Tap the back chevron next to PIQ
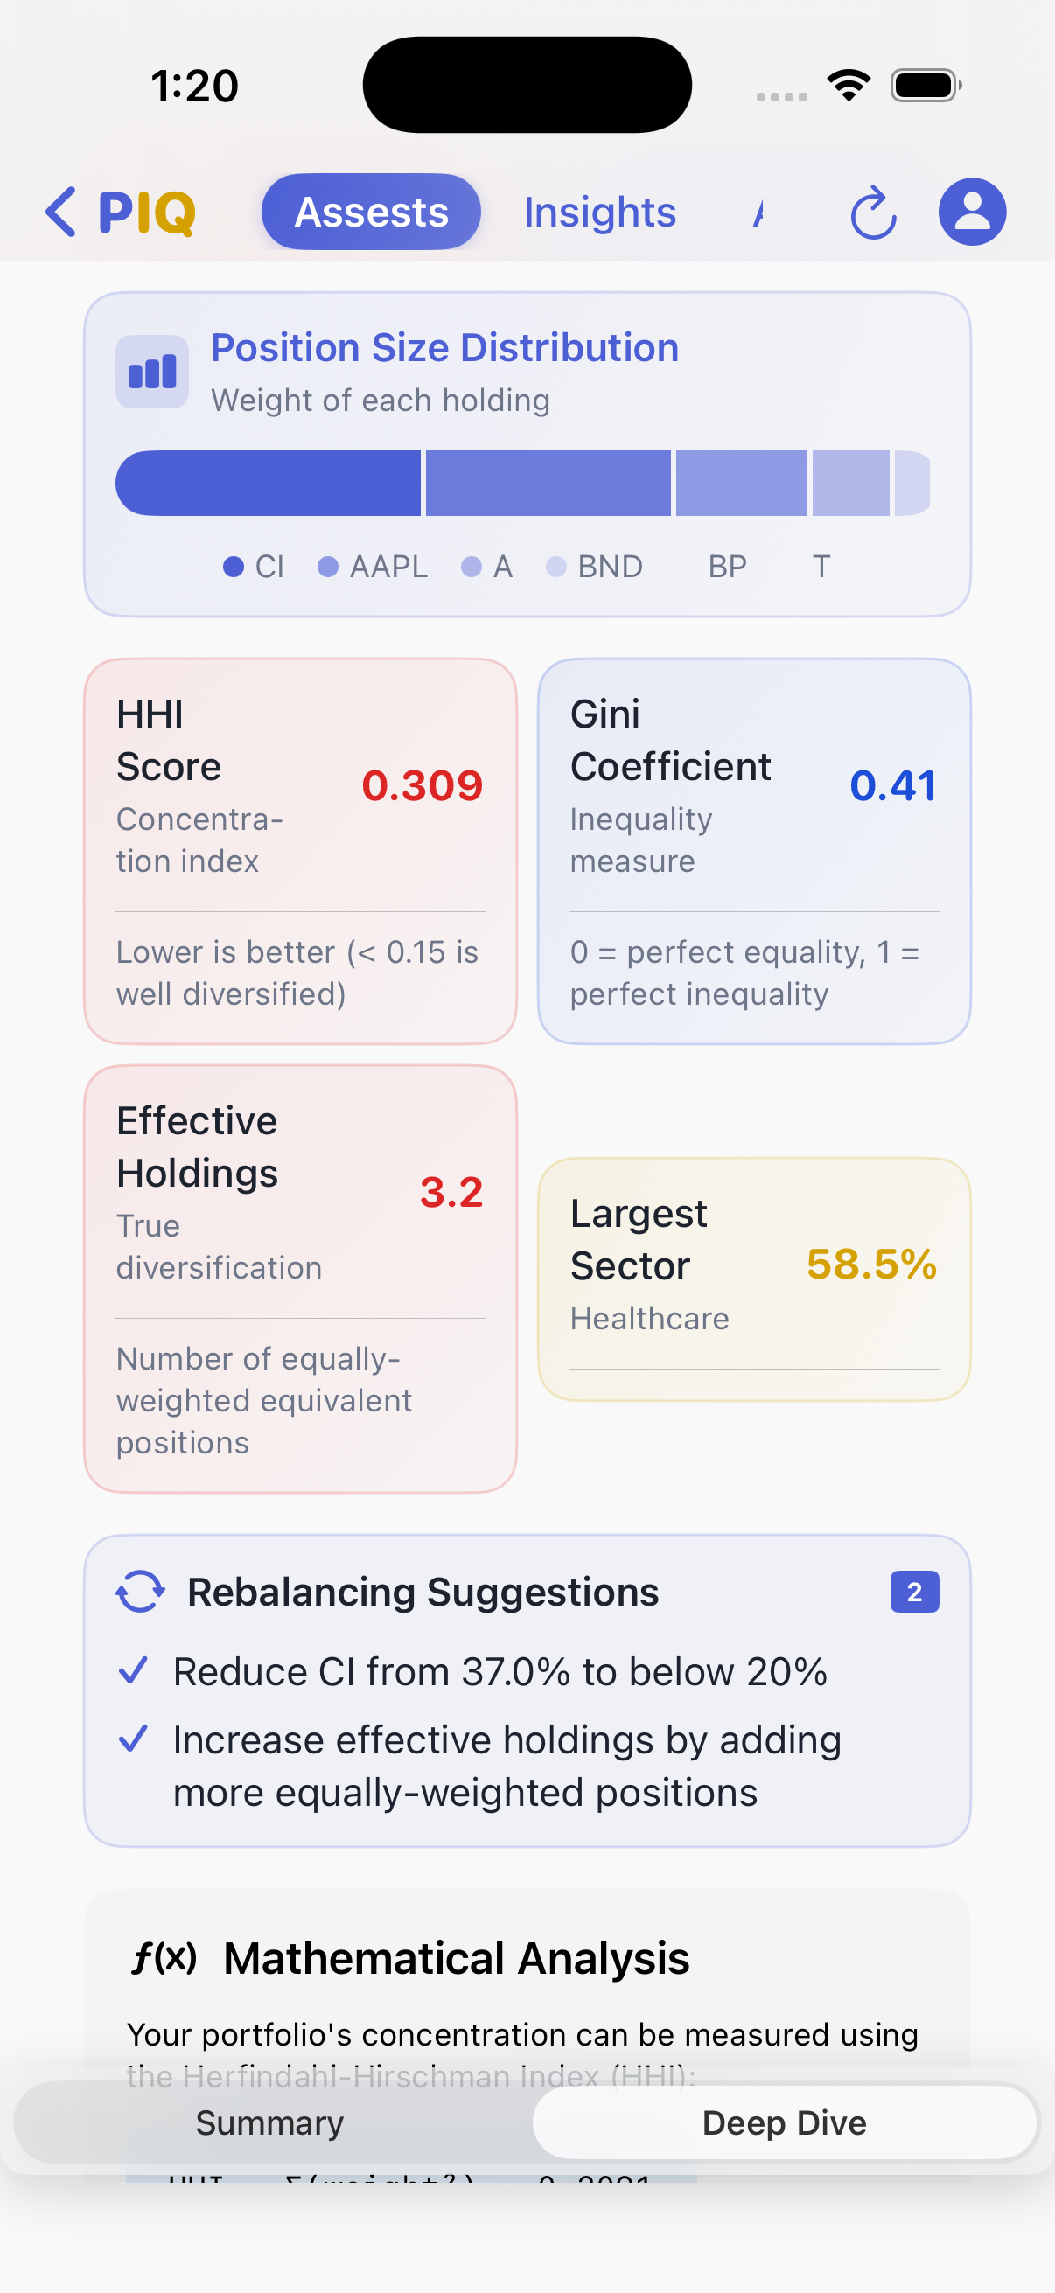The image size is (1055, 2293). pyautogui.click(x=61, y=212)
